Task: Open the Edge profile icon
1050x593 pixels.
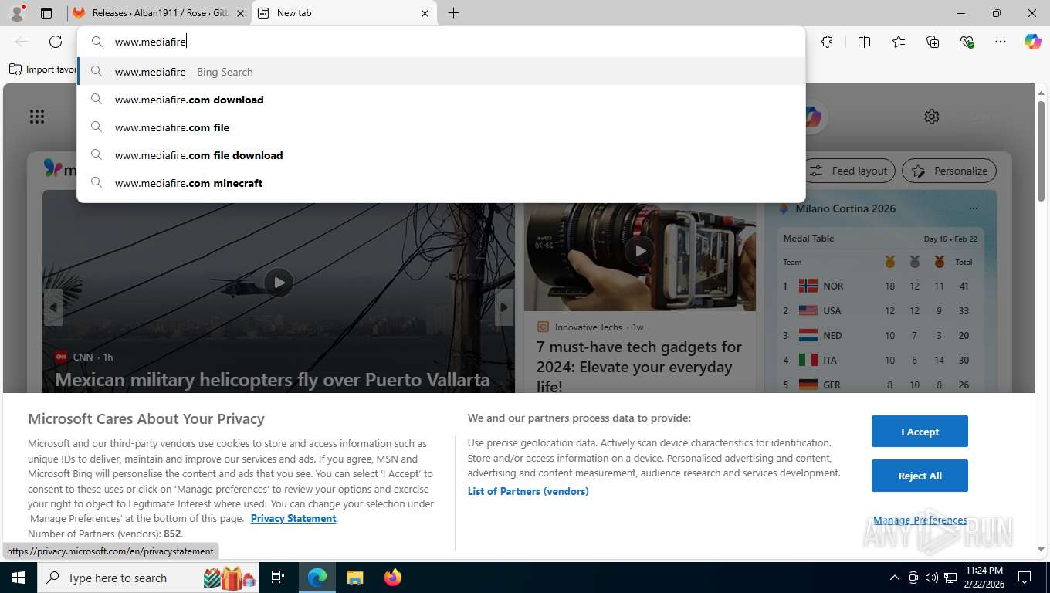Action: pos(17,13)
